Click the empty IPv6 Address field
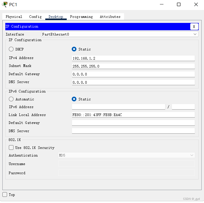The height and width of the screenshot is (203, 204). click(118, 107)
